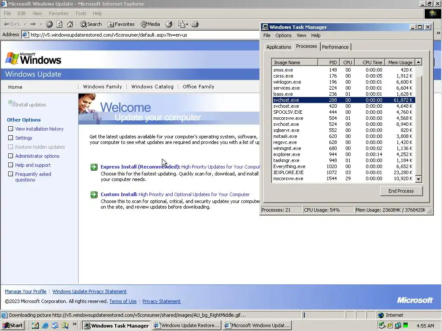Viewport: 442px width, 331px height.
Task: Click the box icon beside Settings
Action: 10,138
